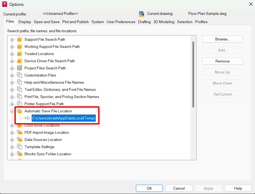Expand the Trusted Locations node
This screenshot has width=255, height=194.
(12, 54)
